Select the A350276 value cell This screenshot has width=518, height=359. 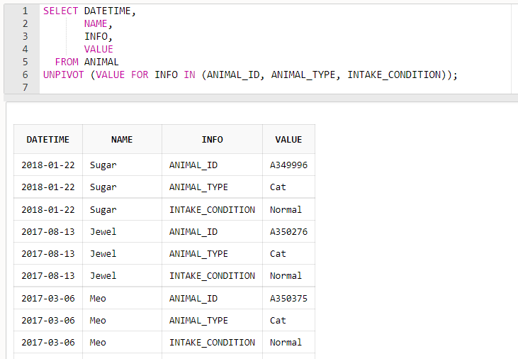tap(288, 231)
